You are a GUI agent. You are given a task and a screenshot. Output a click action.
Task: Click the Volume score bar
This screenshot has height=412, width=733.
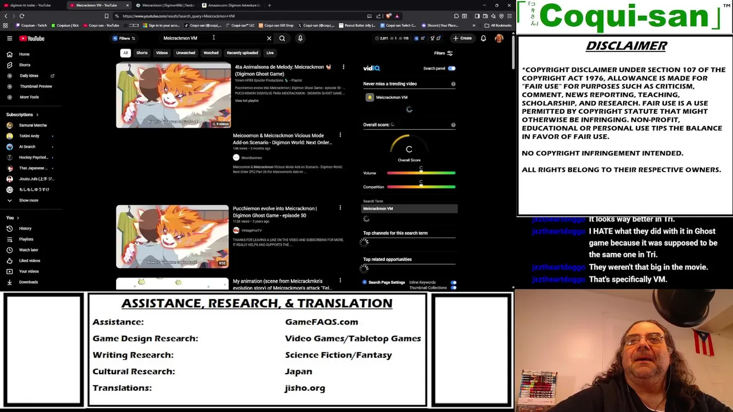point(421,173)
